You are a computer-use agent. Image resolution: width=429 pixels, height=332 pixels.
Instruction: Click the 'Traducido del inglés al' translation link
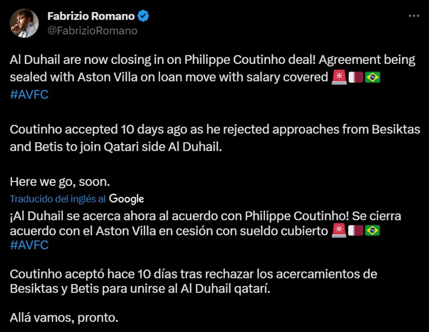point(57,199)
